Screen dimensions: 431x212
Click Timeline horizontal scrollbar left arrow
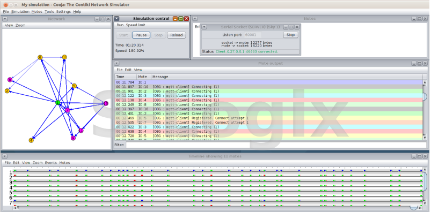coord(15,208)
